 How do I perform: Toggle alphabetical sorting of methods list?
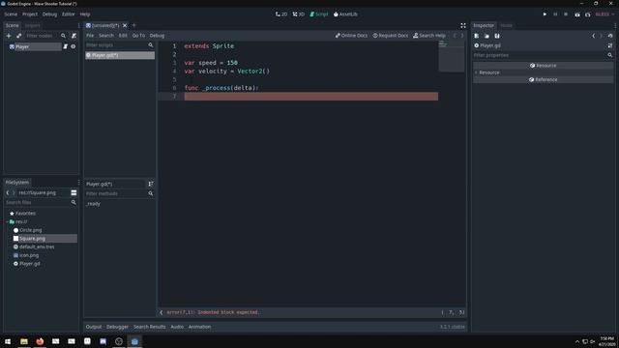pyautogui.click(x=151, y=184)
